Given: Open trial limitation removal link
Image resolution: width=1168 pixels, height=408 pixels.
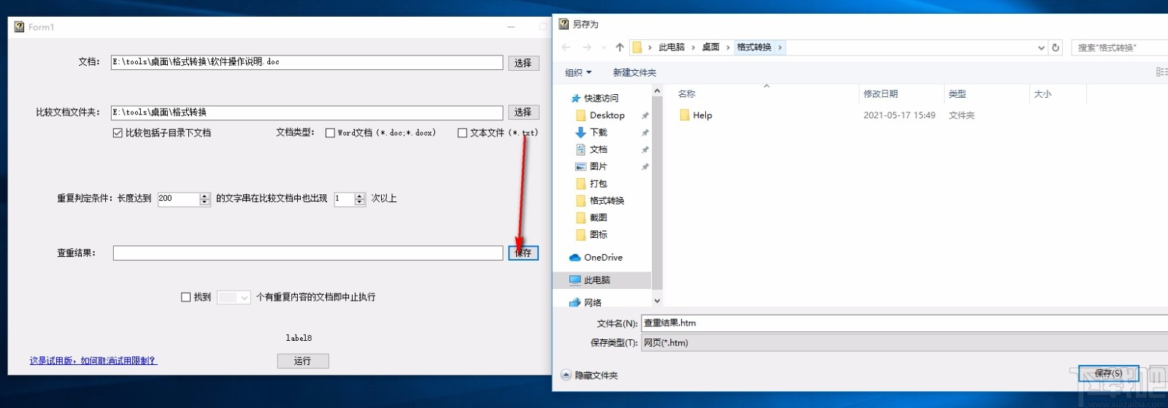Looking at the screenshot, I should (93, 361).
